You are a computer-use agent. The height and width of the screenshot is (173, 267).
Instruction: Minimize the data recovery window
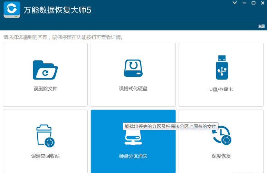[x=245, y=3]
